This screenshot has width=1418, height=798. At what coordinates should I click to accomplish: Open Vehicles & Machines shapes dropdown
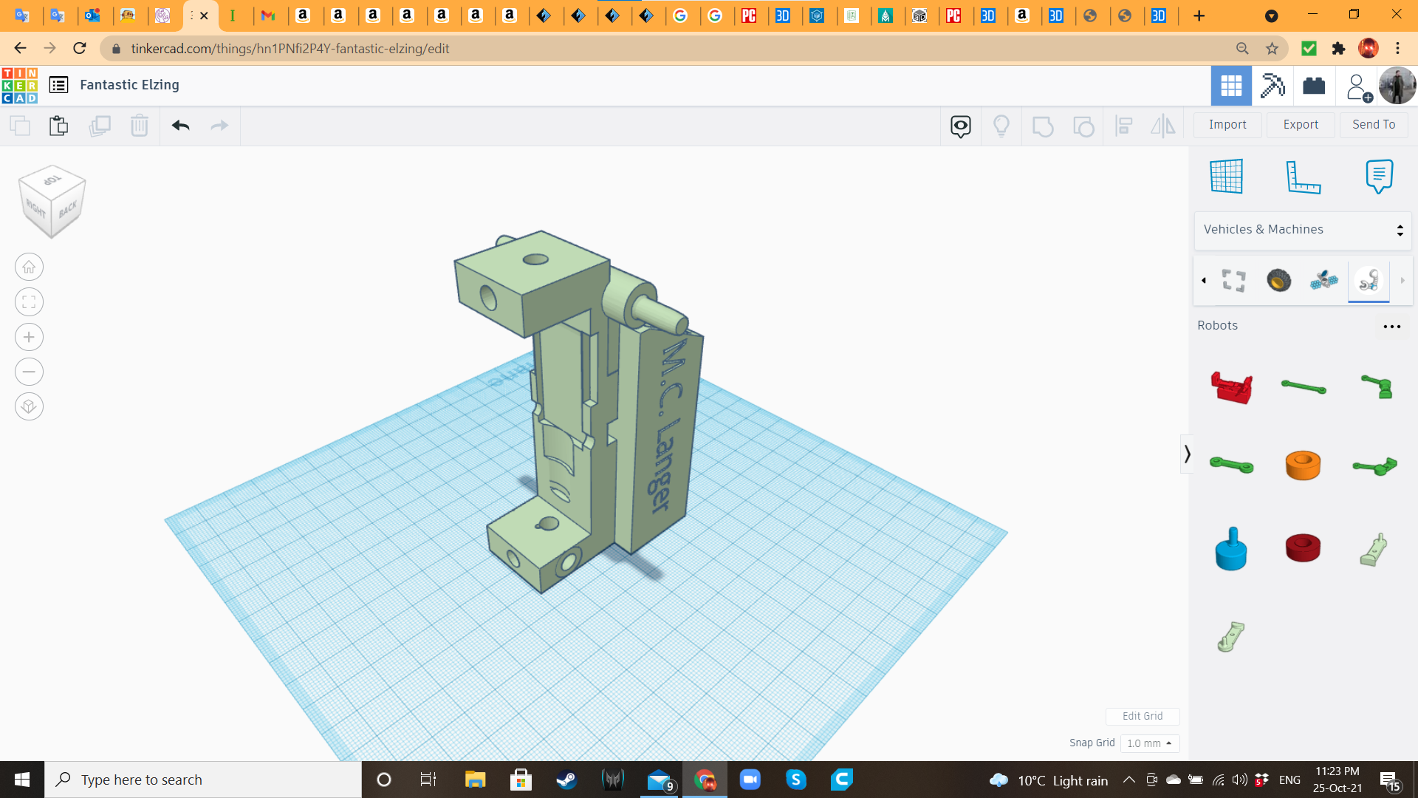coord(1303,230)
